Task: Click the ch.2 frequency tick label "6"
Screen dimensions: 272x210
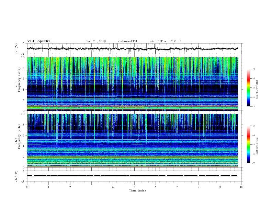Action: coord(24,136)
